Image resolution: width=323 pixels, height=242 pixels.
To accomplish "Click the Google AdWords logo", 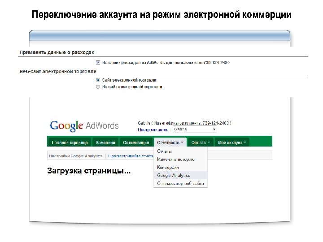I will pyautogui.click(x=84, y=126).
